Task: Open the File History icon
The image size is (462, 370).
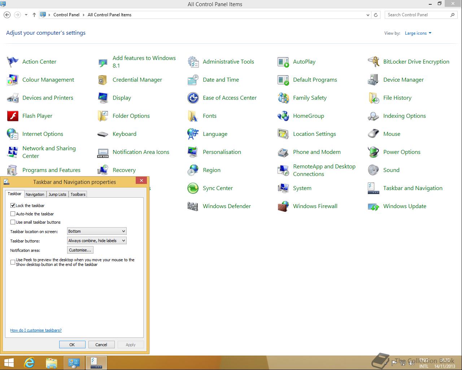Action: click(x=374, y=98)
